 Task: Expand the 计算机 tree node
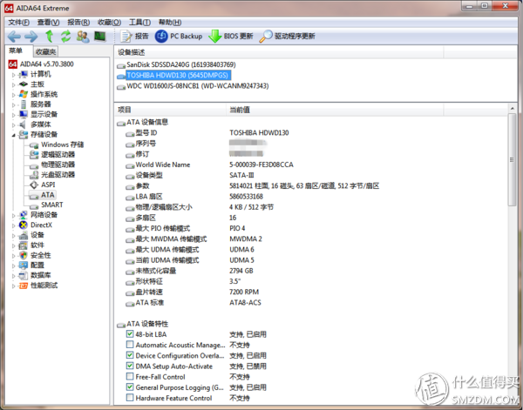pos(14,75)
